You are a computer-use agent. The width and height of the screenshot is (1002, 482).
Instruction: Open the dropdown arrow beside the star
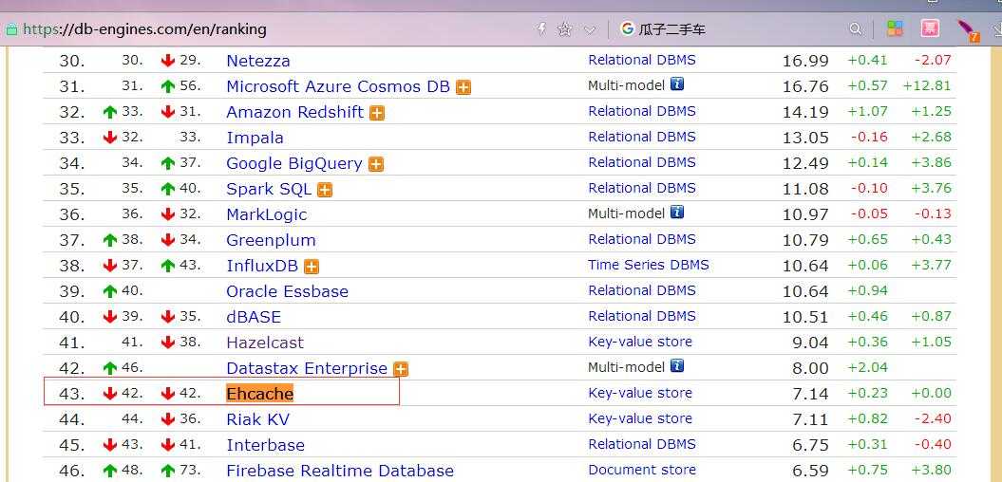(x=590, y=30)
